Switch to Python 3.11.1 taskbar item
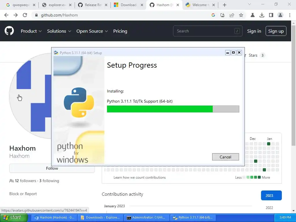The width and height of the screenshot is (296, 222). tap(193, 218)
